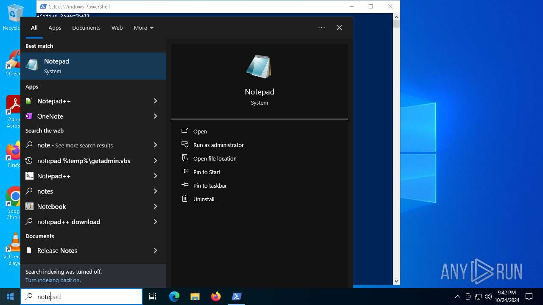543x305 pixels.
Task: Launch Firefox from the taskbar
Action: point(216,297)
